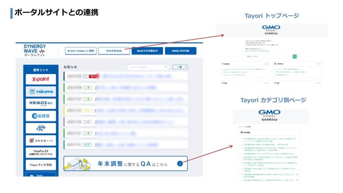Click the 年末調整 heading icon on category page
The width and height of the screenshot is (343, 193).
242,132
